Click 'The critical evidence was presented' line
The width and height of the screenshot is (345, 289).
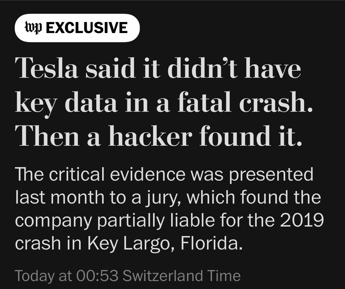pos(164,175)
